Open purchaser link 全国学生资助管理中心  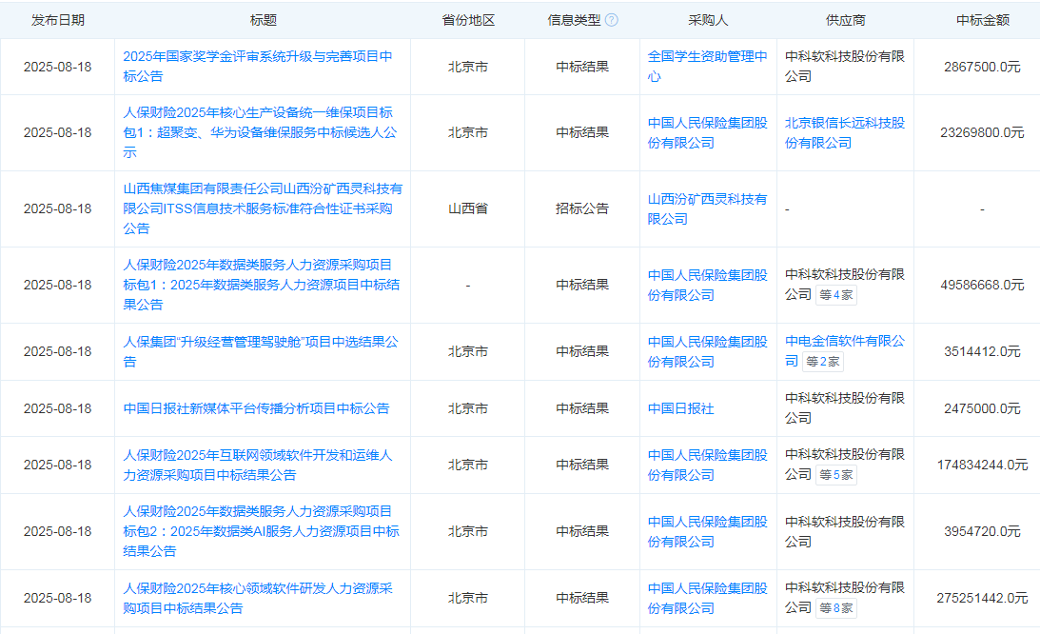[708, 67]
